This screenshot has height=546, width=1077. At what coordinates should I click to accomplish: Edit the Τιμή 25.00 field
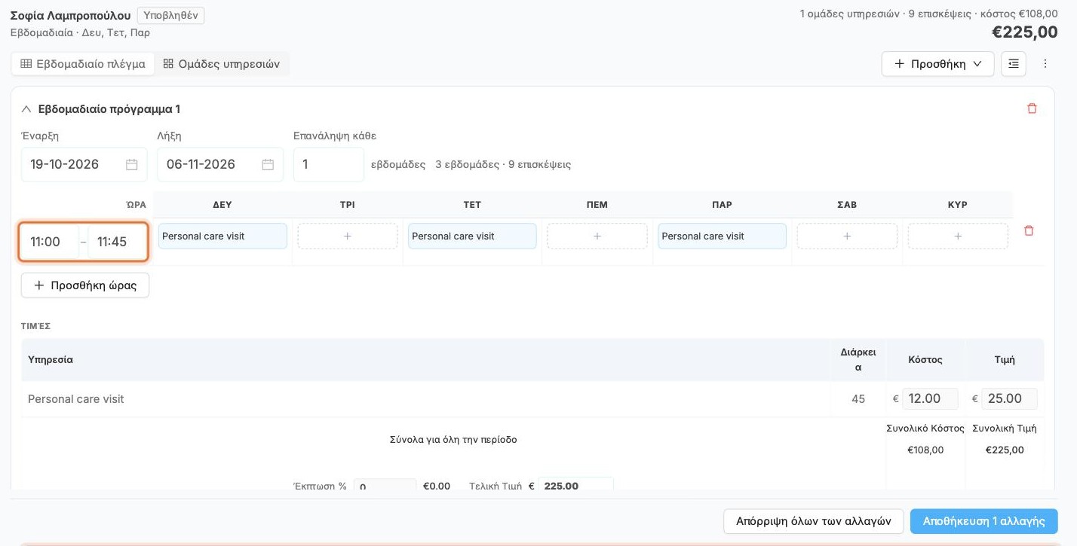pyautogui.click(x=1009, y=398)
